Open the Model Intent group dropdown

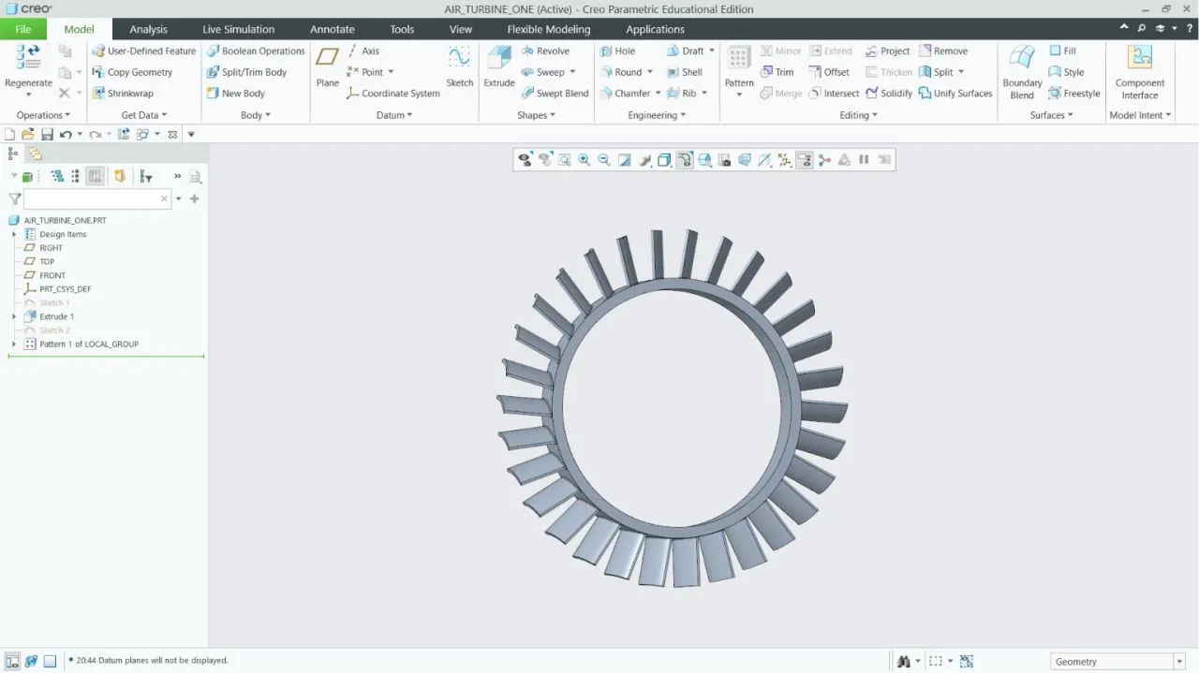pyautogui.click(x=1140, y=115)
